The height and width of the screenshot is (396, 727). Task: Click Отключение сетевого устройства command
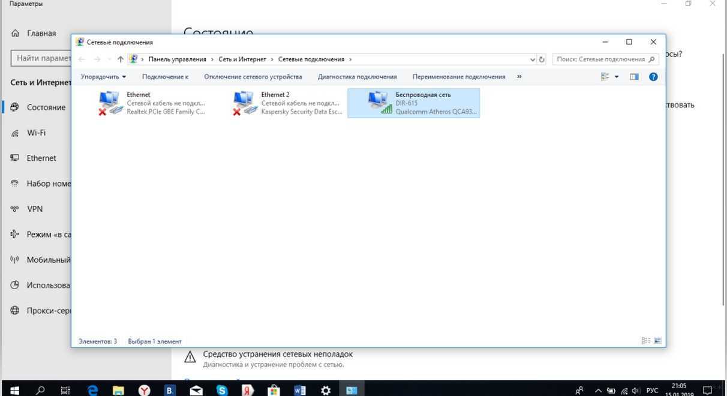click(x=253, y=77)
